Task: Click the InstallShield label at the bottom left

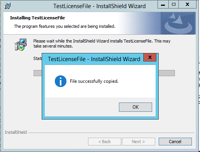Action: [16, 132]
